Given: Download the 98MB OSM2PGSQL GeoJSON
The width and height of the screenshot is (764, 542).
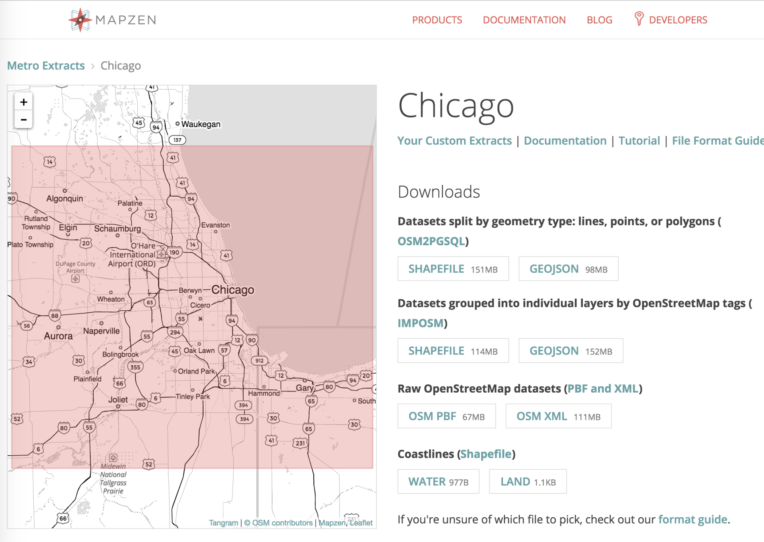Looking at the screenshot, I should click(568, 269).
